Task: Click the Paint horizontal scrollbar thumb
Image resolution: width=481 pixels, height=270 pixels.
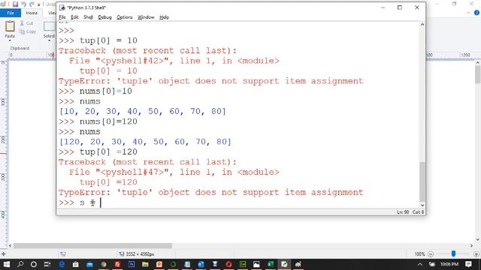Action: click(x=92, y=245)
